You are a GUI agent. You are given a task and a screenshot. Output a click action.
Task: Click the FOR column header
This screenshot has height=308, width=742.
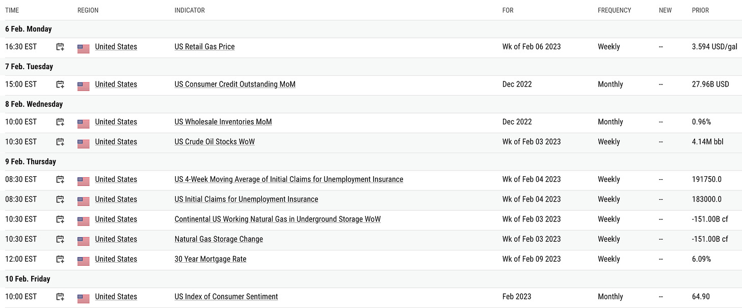[x=508, y=10]
